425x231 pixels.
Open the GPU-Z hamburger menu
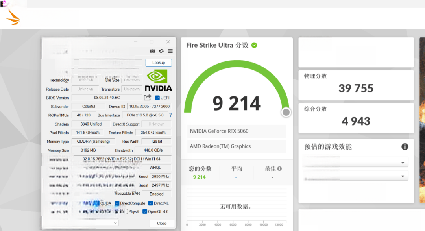click(x=170, y=51)
